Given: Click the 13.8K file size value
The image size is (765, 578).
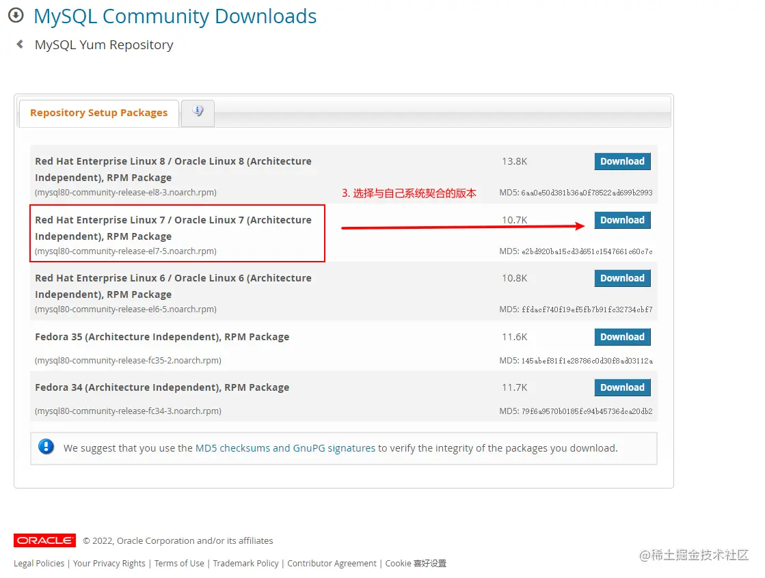Looking at the screenshot, I should click(515, 161).
